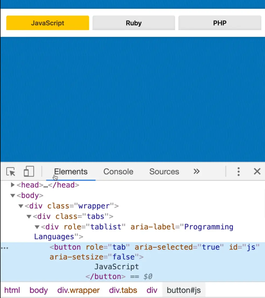Collapse the body element
This screenshot has height=298, width=265.
click(12, 195)
